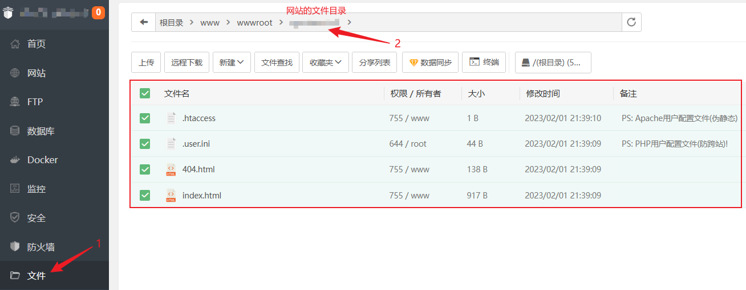Image resolution: width=746 pixels, height=290 pixels.
Task: Expand chevron after wwwroot in path
Action: (x=281, y=22)
